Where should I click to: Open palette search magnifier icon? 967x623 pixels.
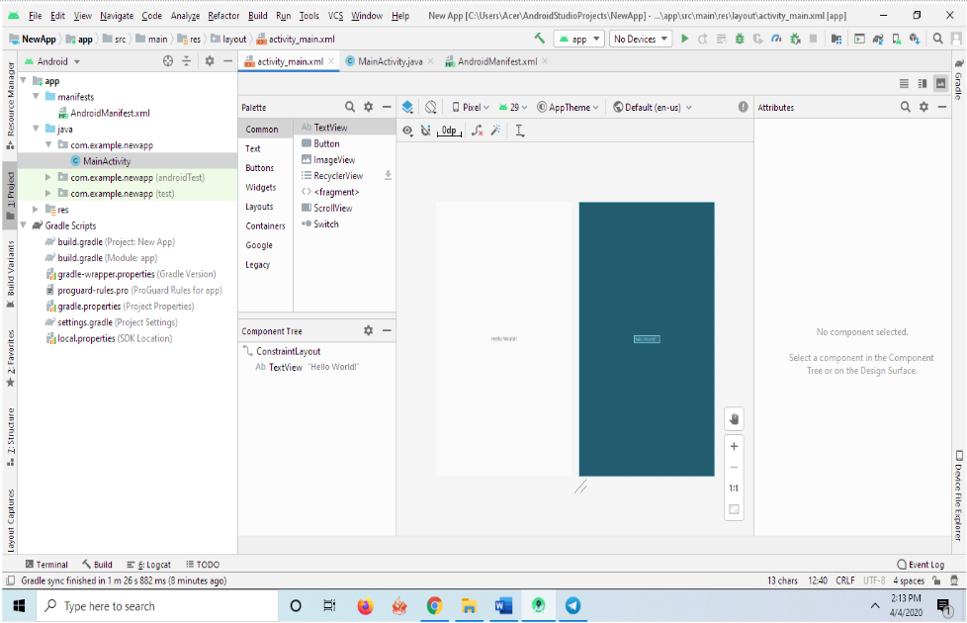tap(350, 107)
